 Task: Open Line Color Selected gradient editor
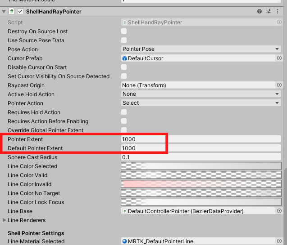(201, 166)
